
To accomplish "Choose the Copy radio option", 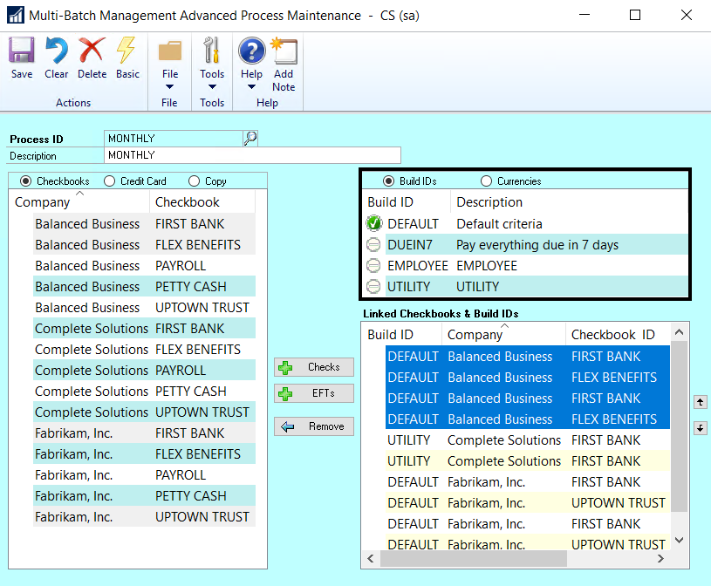I will tap(194, 181).
